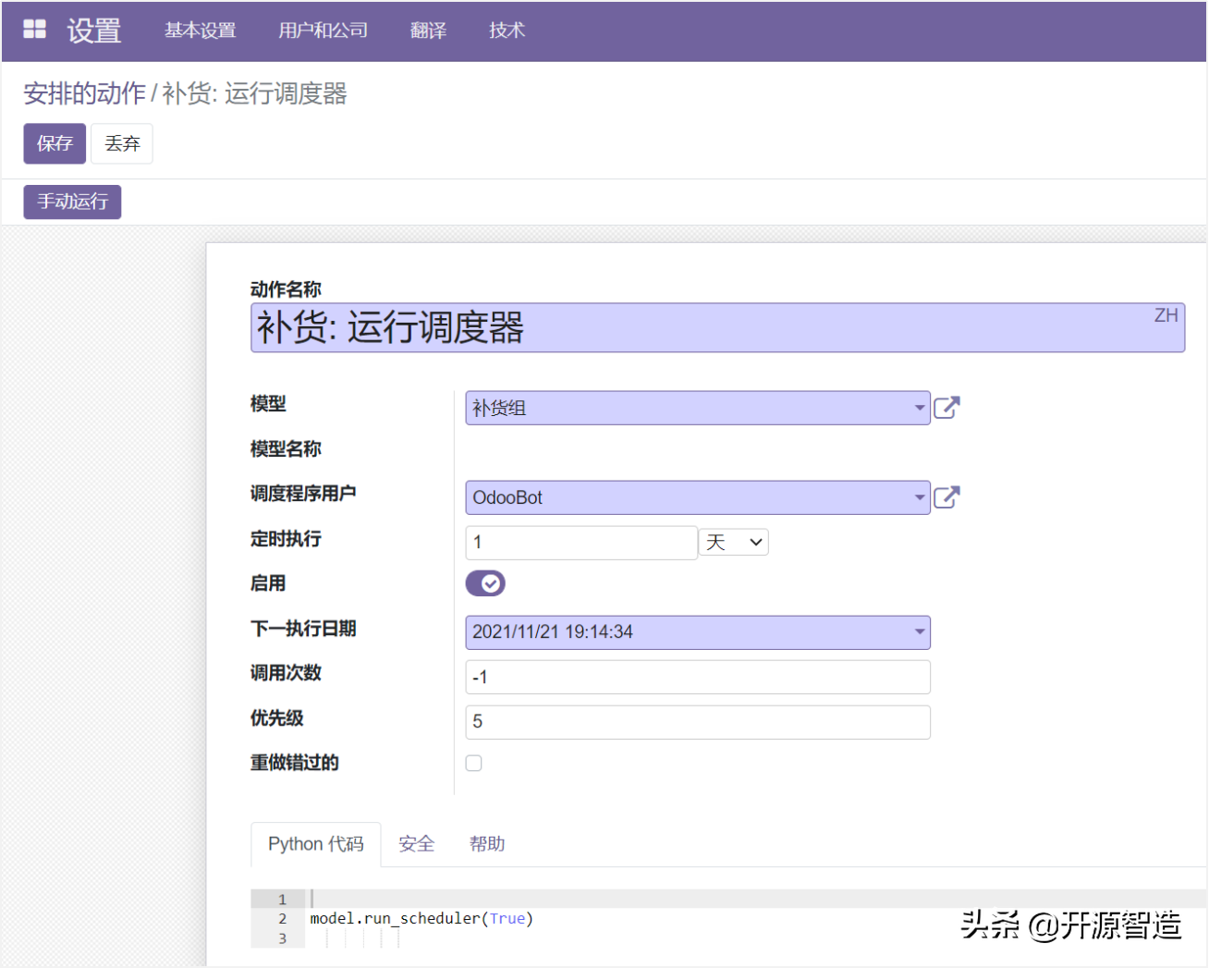The height and width of the screenshot is (968, 1209).
Task: Expand the OdooBot user dropdown
Action: [919, 497]
